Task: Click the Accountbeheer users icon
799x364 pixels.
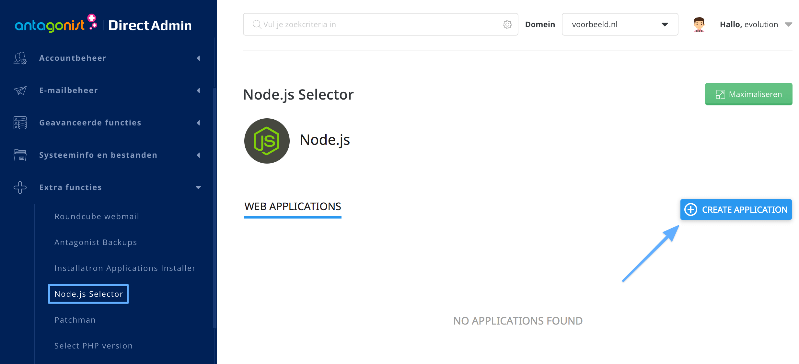Action: 20,58
